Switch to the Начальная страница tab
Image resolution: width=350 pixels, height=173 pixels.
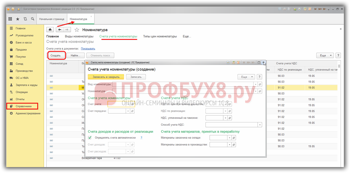[52, 19]
